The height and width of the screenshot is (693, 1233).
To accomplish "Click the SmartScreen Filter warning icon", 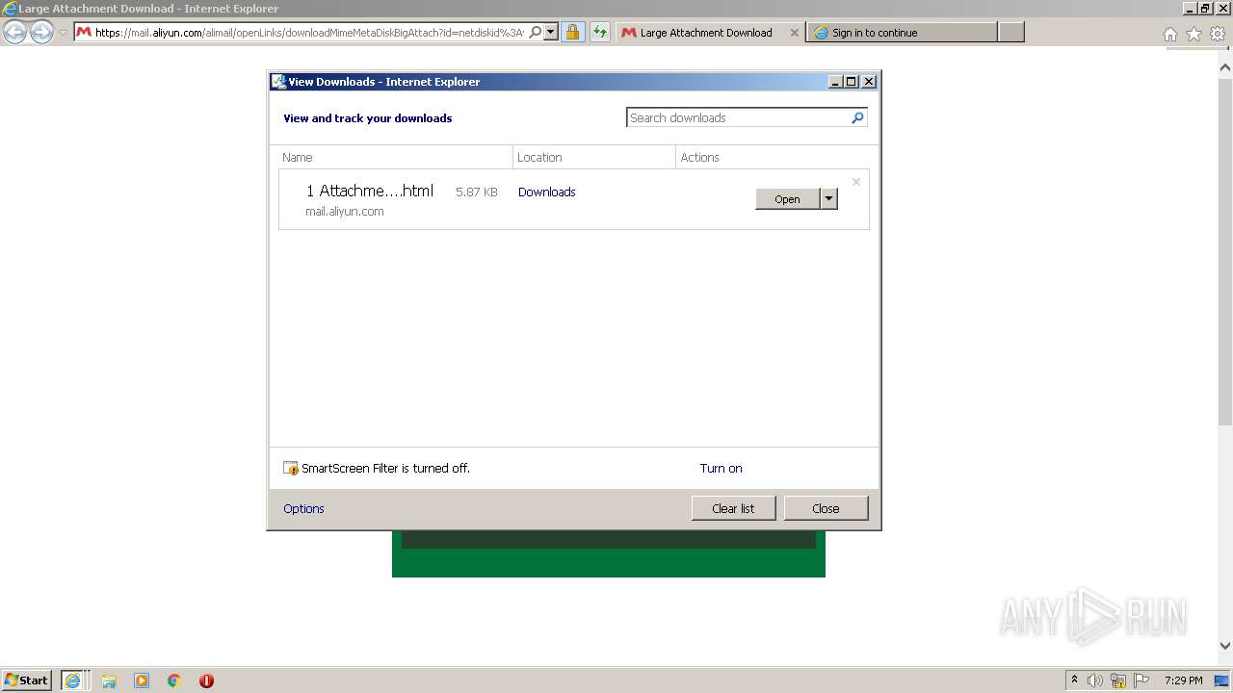I will pyautogui.click(x=291, y=468).
